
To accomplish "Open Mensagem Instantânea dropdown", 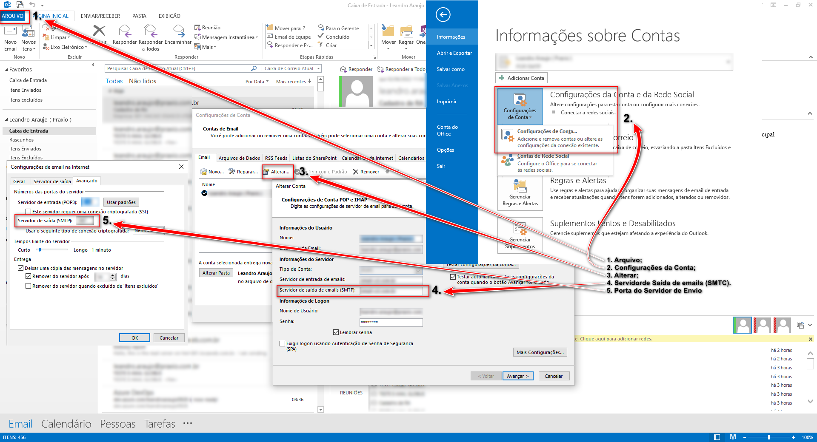I will tap(226, 37).
